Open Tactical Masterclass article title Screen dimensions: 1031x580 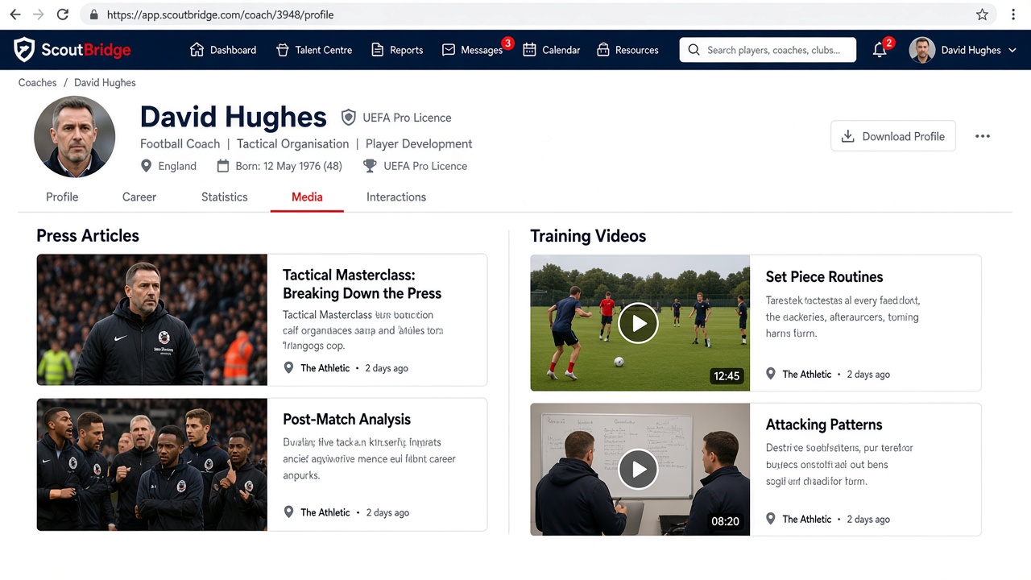coord(362,284)
